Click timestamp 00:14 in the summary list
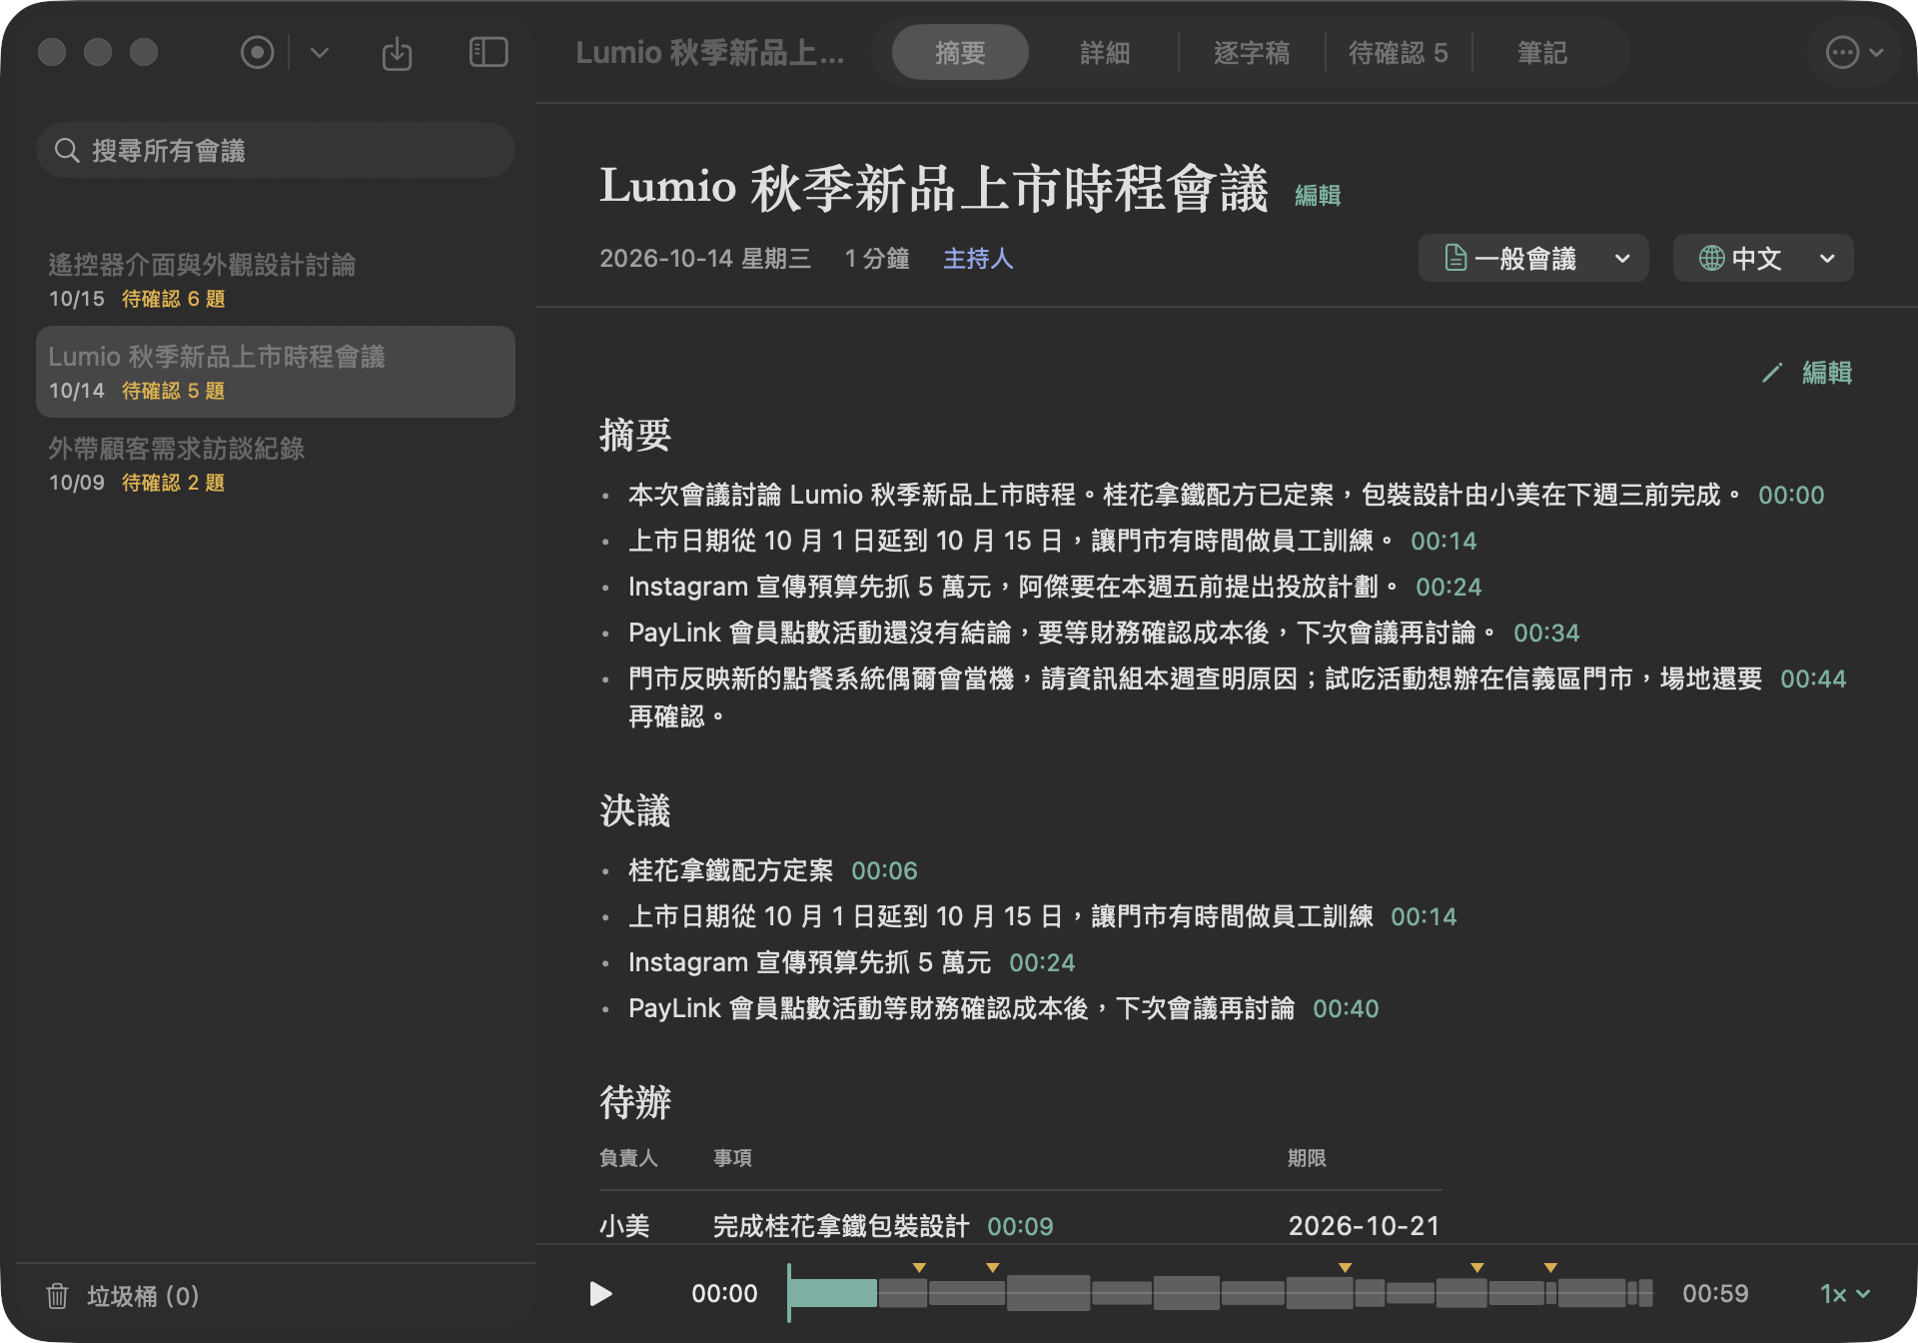The image size is (1918, 1343). (x=1443, y=542)
